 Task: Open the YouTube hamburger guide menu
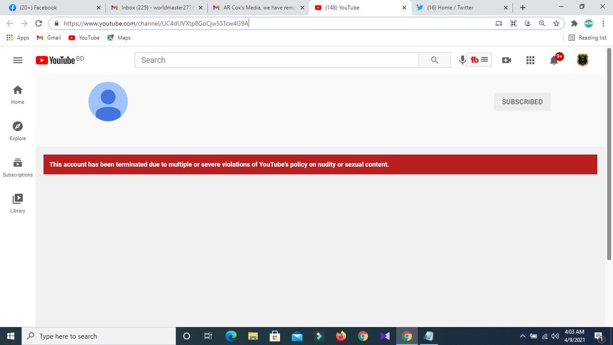(x=17, y=60)
